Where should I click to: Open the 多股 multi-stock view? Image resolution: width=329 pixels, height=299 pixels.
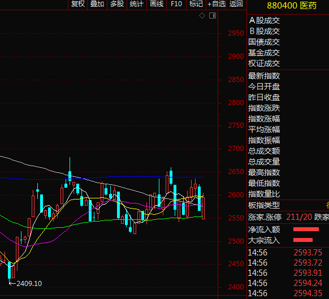click(117, 4)
